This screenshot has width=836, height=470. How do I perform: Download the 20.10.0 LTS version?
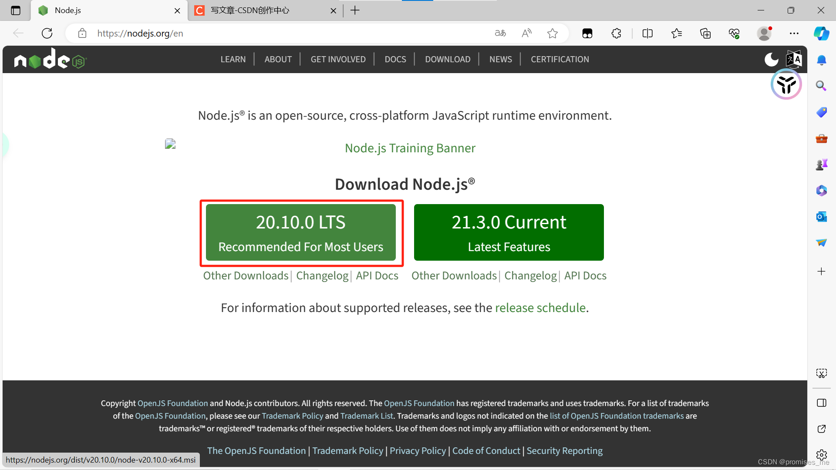pyautogui.click(x=300, y=232)
